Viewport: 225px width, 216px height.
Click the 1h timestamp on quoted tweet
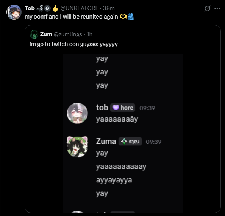click(89, 34)
